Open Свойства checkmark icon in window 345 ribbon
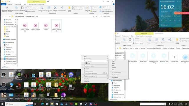Image resolution: width=189 pixels, height=106 pixels. 87,9
